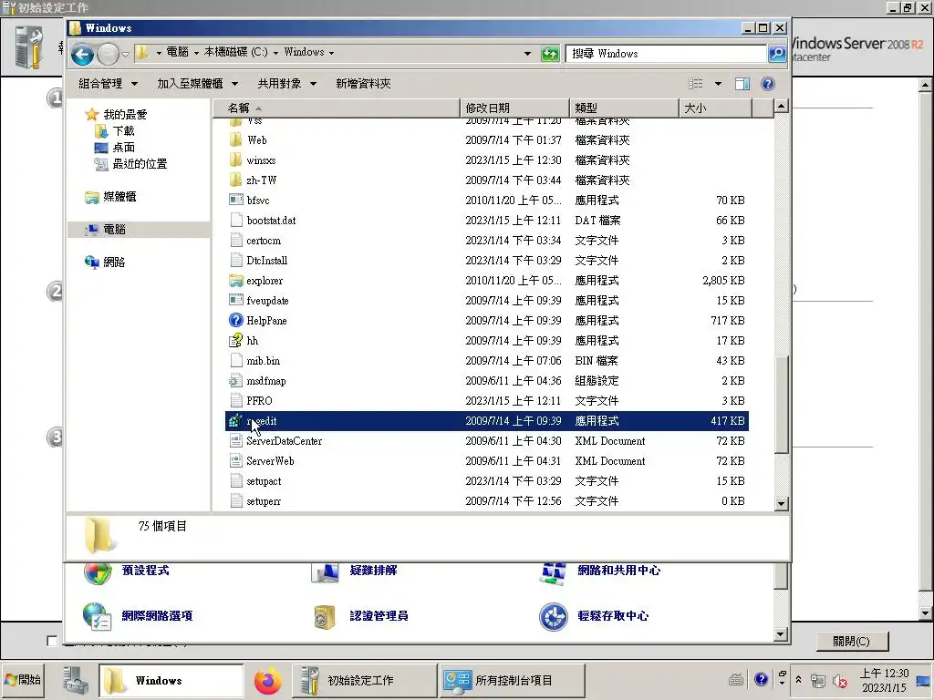This screenshot has width=934, height=700.
Task: Select the bfsvc application icon
Action: [x=236, y=200]
